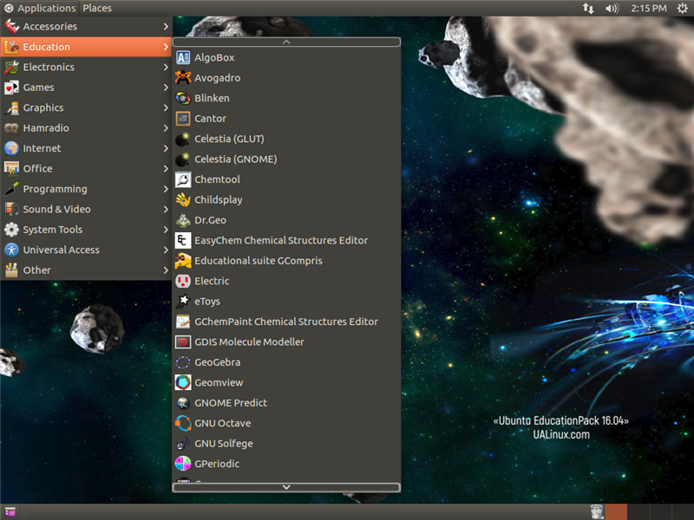Select the Education category

click(86, 47)
